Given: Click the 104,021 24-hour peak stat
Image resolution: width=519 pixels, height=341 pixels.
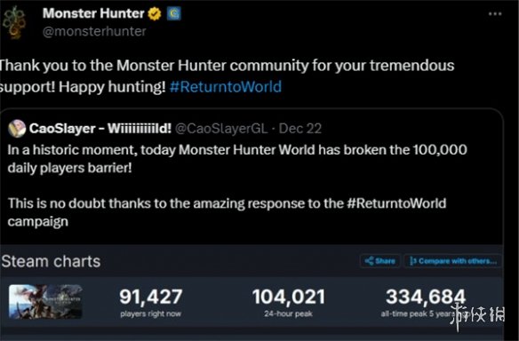Looking at the screenshot, I should click(x=288, y=303).
